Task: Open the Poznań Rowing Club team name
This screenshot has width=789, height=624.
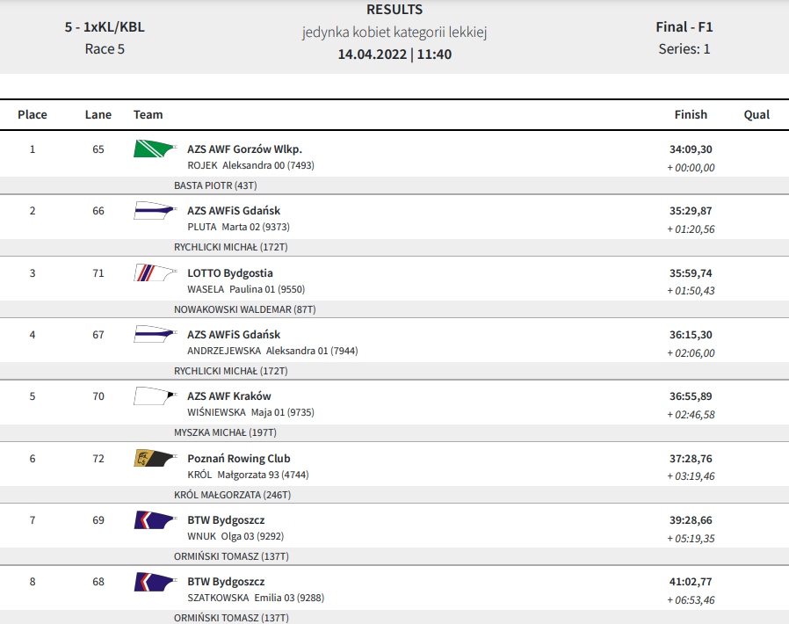Action: (x=238, y=459)
